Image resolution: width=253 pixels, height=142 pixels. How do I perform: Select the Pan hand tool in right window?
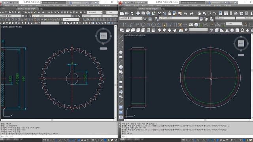pyautogui.click(x=199, y=13)
